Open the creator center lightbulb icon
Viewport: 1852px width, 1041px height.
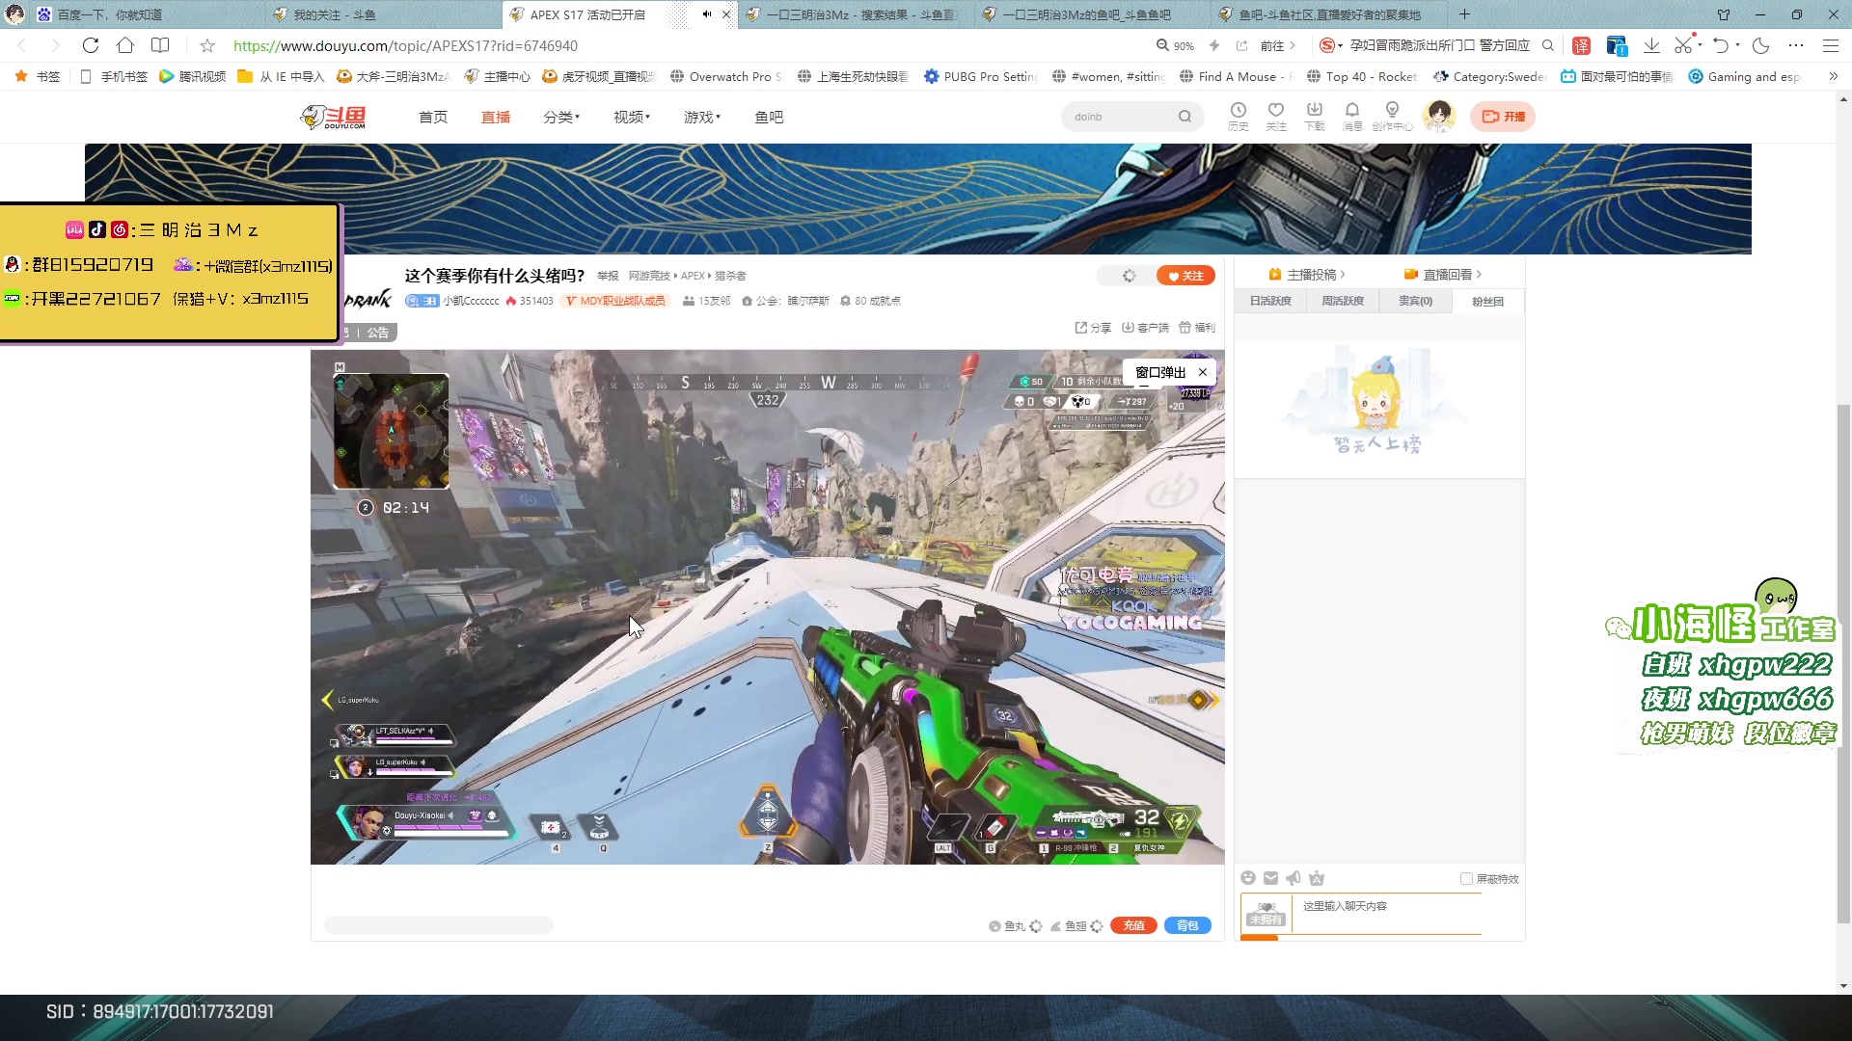[1392, 116]
